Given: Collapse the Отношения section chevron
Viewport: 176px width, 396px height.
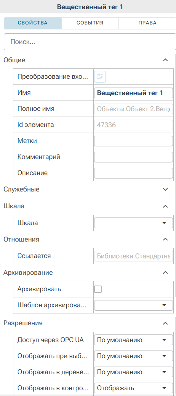Looking at the screenshot, I should pyautogui.click(x=165, y=239).
